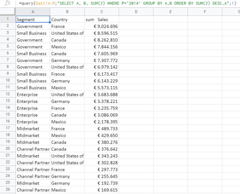
Task: Click the sum Sales header cell
Action: point(101,20)
